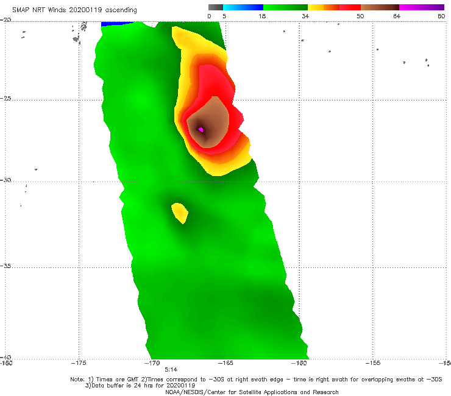Click the color bar label "50"
Viewport: 451px width, 396px height.
(x=360, y=16)
